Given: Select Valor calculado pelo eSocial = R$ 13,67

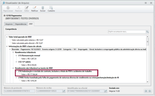Looking at the screenshot, I should [27, 43].
